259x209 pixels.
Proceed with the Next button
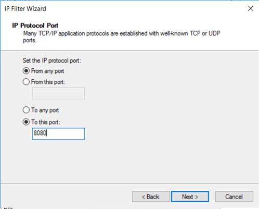[x=190, y=196]
